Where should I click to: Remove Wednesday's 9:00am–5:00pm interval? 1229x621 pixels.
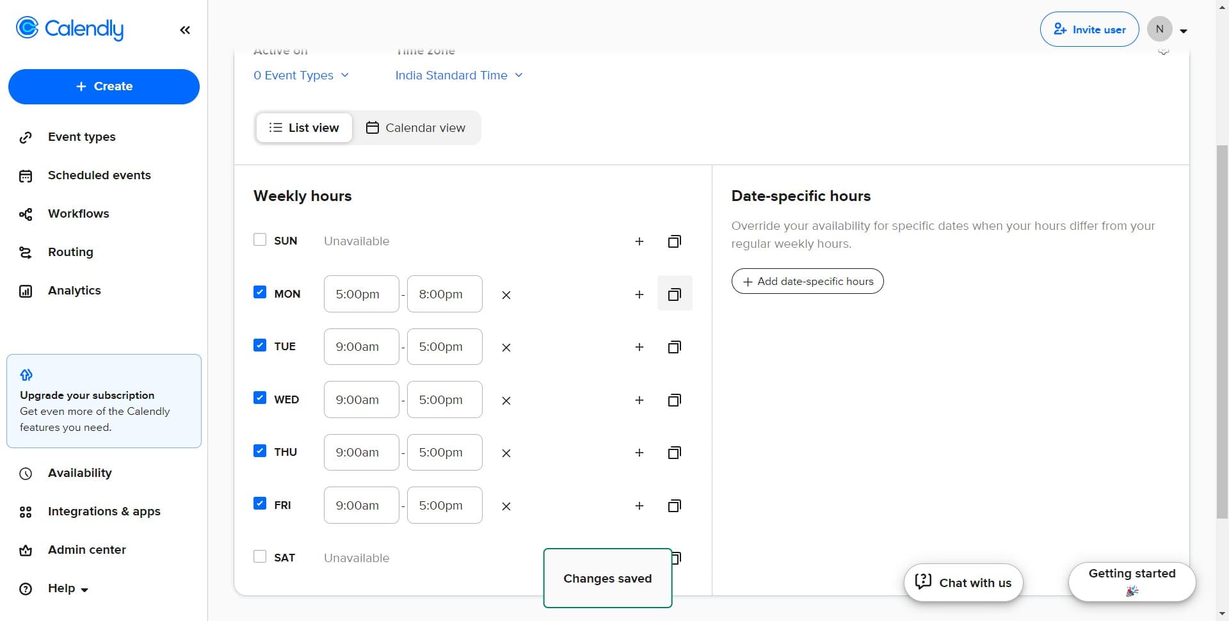506,401
